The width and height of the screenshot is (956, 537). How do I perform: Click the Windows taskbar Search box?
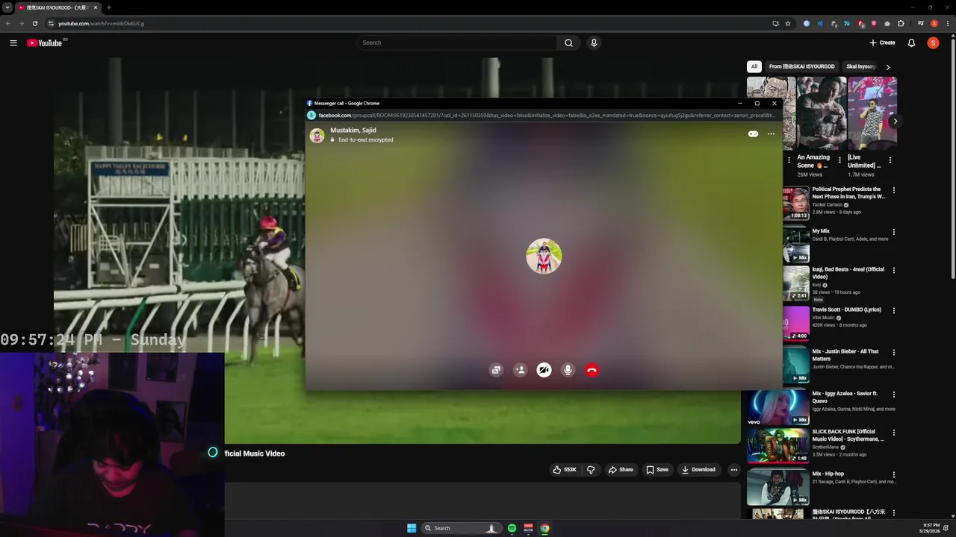pyautogui.click(x=460, y=528)
